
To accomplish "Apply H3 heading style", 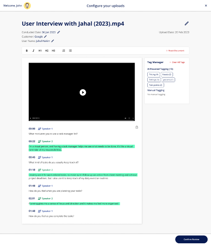I will 54,51.
